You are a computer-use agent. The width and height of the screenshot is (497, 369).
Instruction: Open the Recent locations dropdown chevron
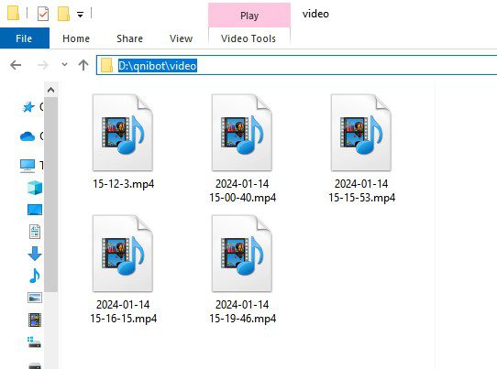pos(65,65)
